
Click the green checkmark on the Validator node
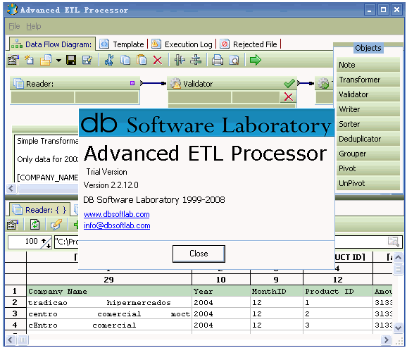coord(289,83)
